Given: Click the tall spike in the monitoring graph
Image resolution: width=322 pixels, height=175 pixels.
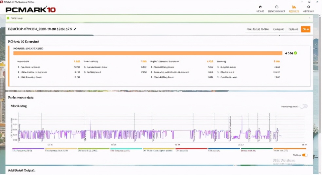Looking at the screenshot, I should click(242, 123).
